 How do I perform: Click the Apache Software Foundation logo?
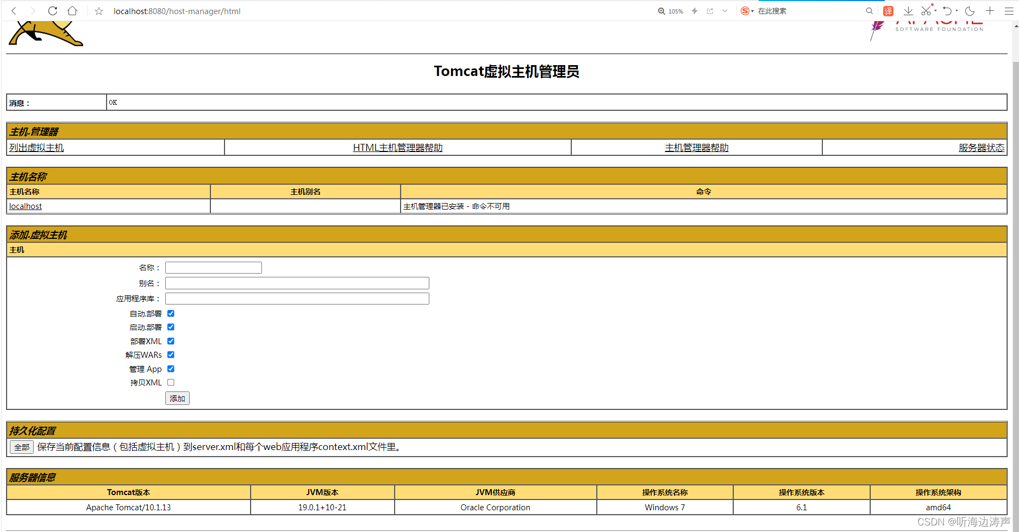click(x=927, y=30)
